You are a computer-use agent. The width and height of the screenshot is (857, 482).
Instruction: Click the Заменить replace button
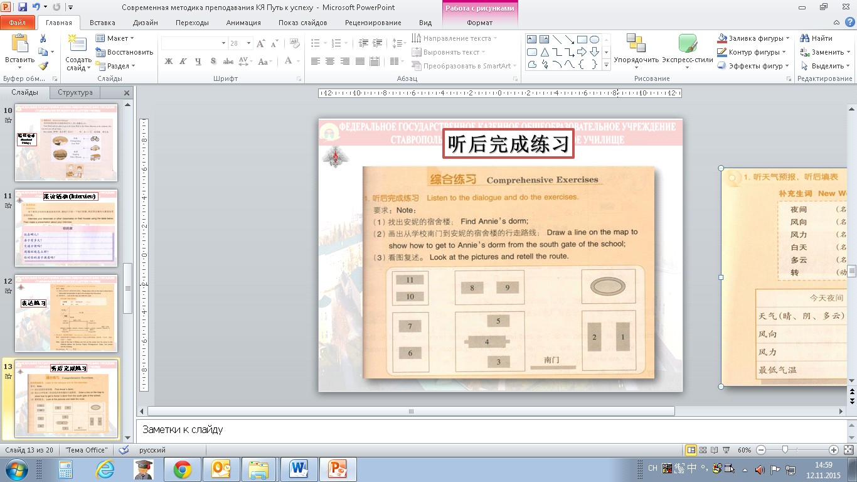coord(822,52)
